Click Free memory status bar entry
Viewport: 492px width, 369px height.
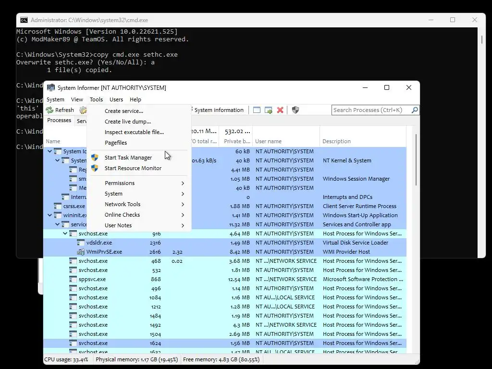221,359
